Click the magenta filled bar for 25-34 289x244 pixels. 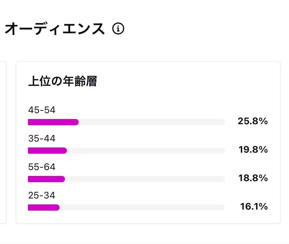pos(44,208)
